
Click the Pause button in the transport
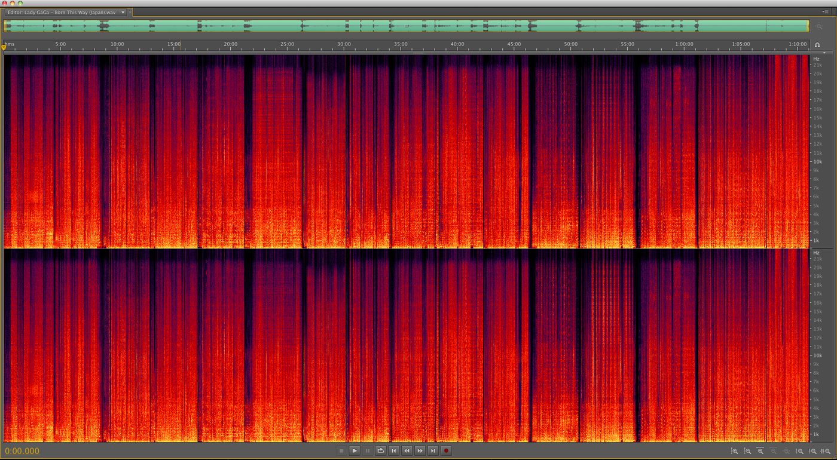point(368,451)
